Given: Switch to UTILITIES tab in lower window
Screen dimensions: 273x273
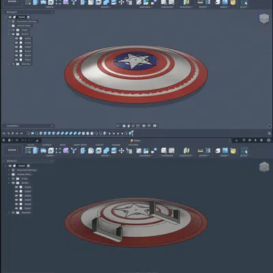Looking at the screenshot, I should point(133,145).
